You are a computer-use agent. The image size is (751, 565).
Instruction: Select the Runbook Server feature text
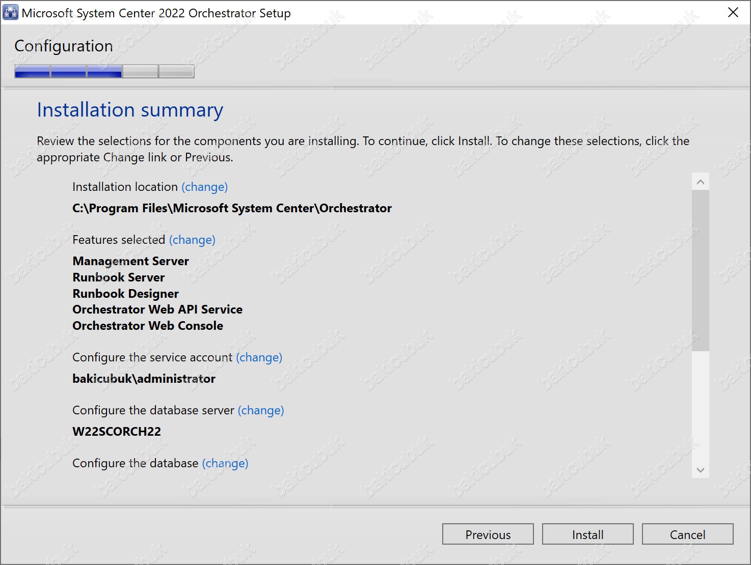119,277
